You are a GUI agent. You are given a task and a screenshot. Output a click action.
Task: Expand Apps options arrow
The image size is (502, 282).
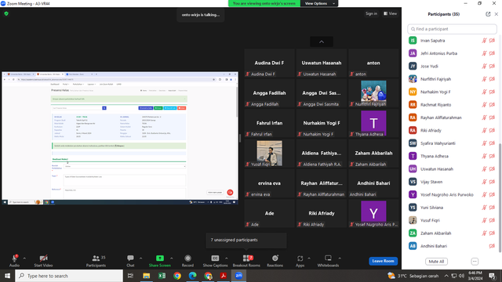[x=309, y=258]
